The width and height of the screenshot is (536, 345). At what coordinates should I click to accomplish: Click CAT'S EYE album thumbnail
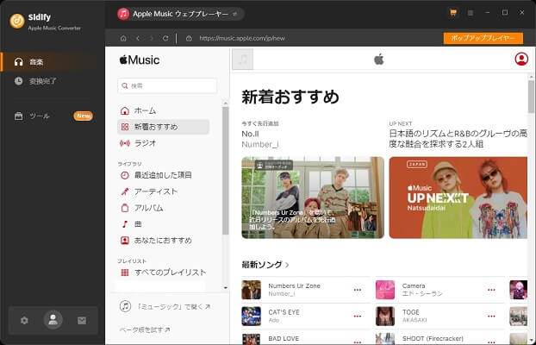[x=252, y=316]
